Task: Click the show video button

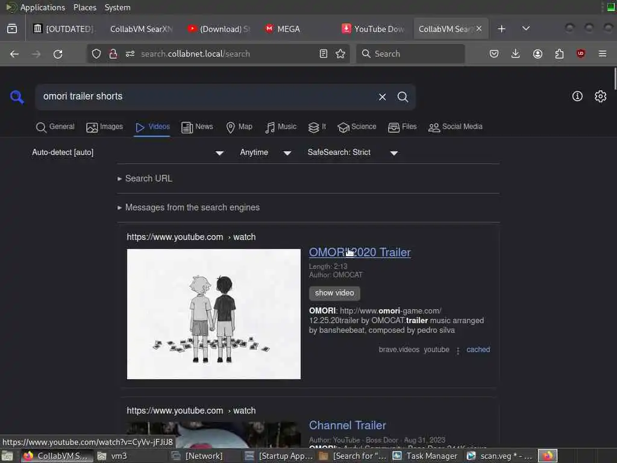Action: click(334, 293)
